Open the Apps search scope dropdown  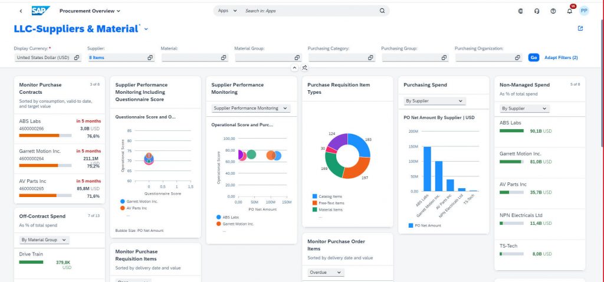[x=227, y=11]
